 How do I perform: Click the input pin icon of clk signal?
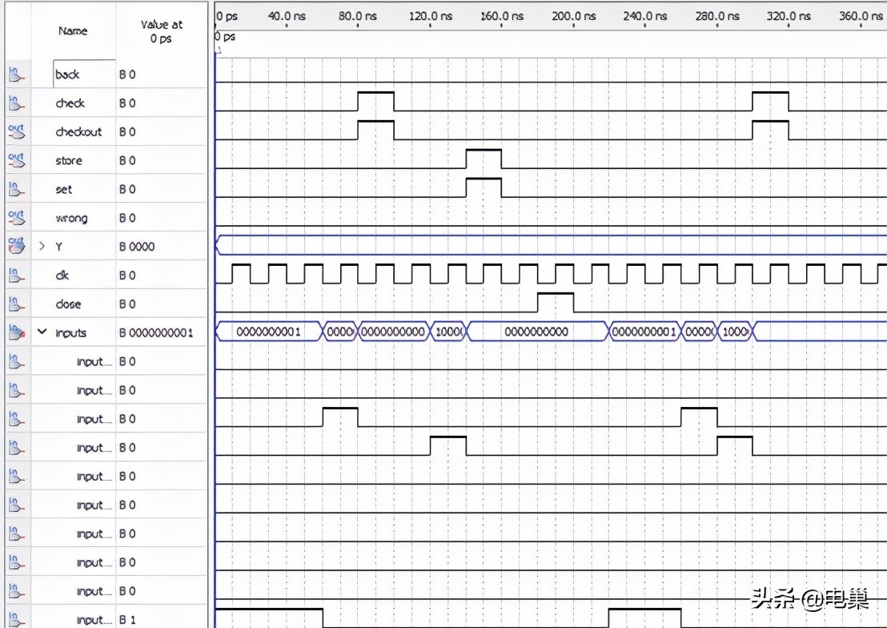coord(16,276)
